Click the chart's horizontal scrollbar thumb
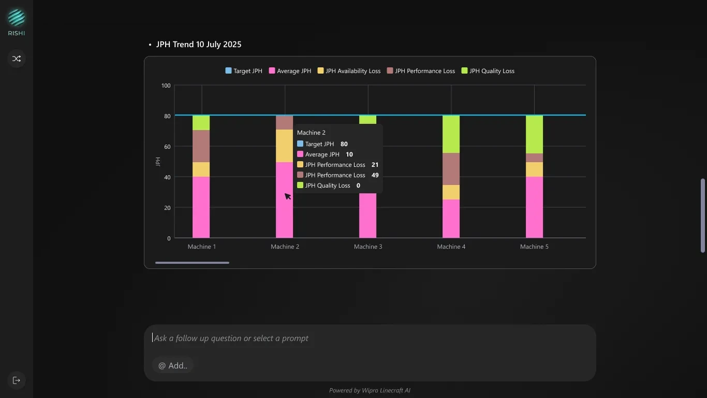Viewport: 707px width, 398px height. click(192, 263)
